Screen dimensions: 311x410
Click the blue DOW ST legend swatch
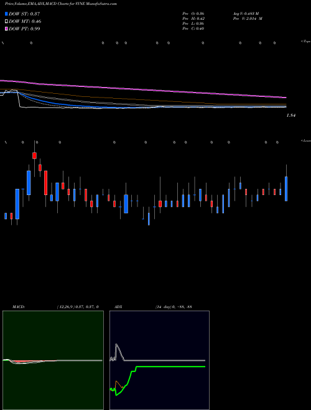coord(7,14)
